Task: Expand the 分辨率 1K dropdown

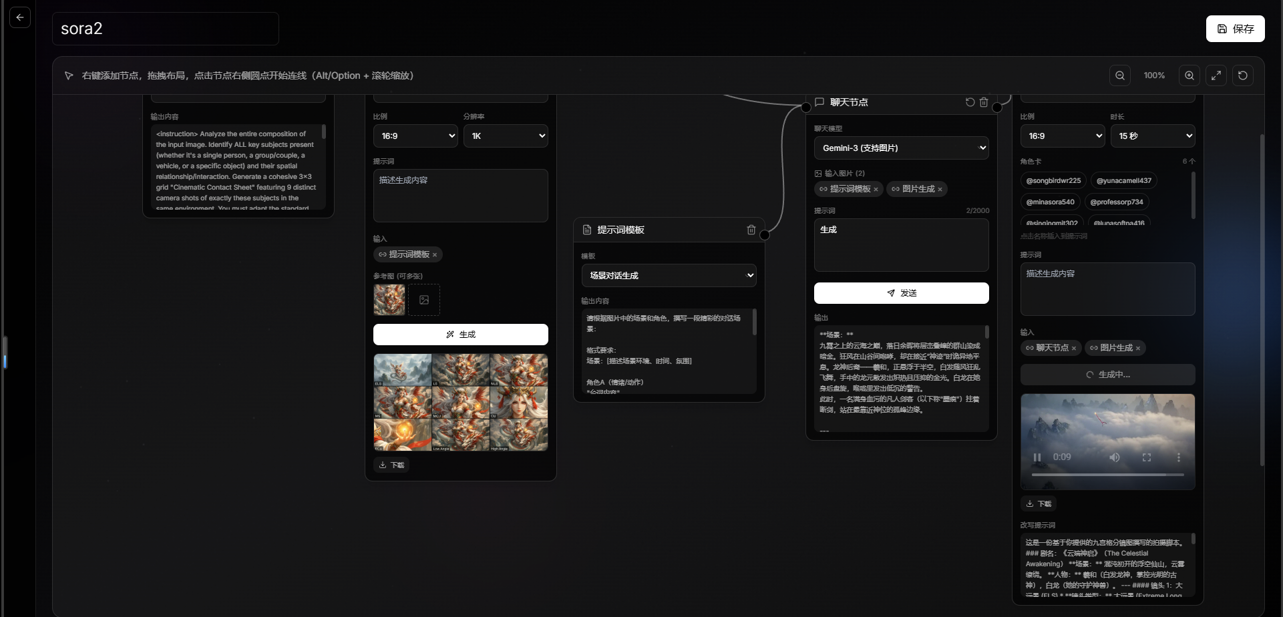Action: [506, 136]
